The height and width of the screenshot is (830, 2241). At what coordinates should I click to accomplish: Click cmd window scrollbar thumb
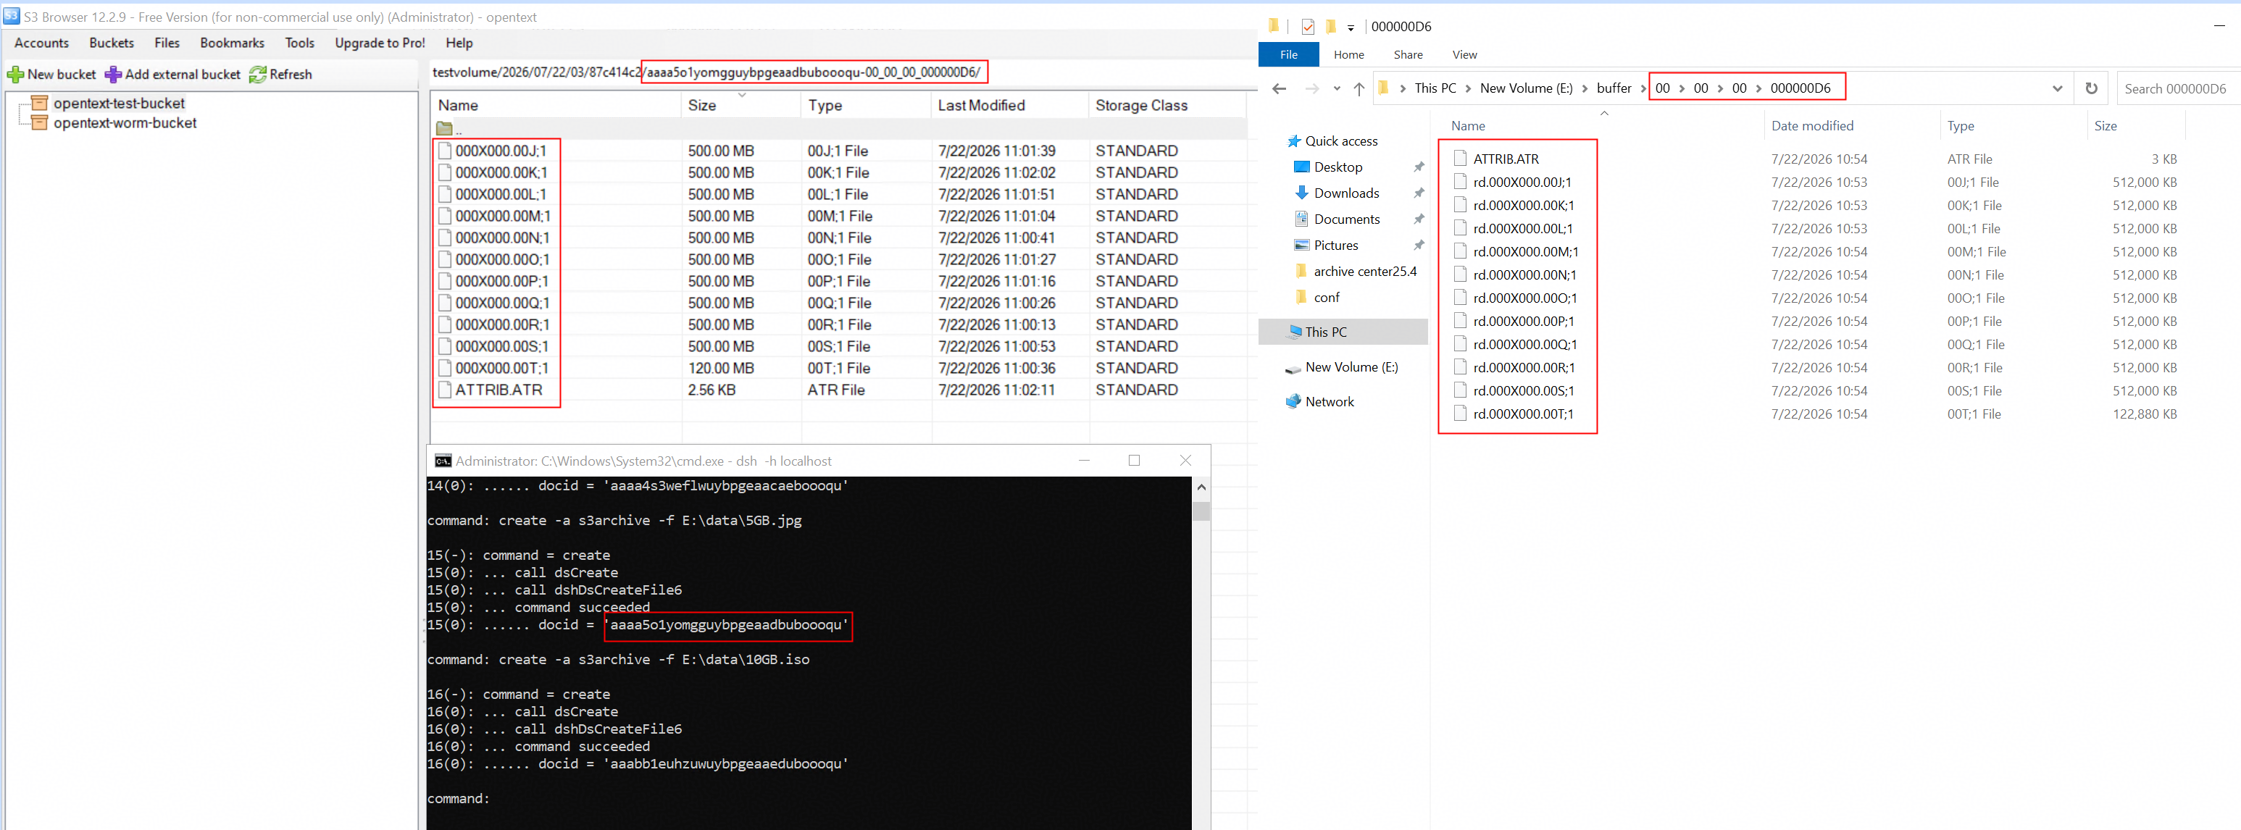click(x=1201, y=510)
